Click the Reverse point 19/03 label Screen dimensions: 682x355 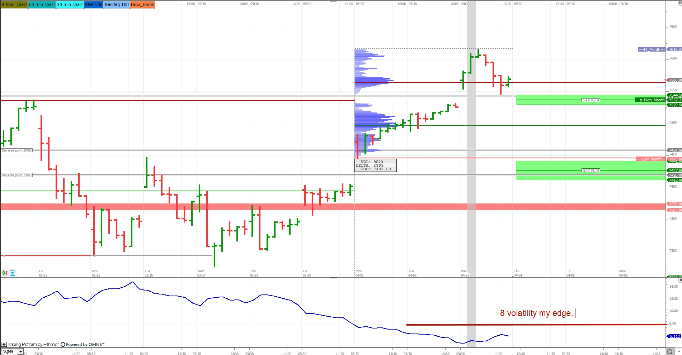(x=17, y=175)
